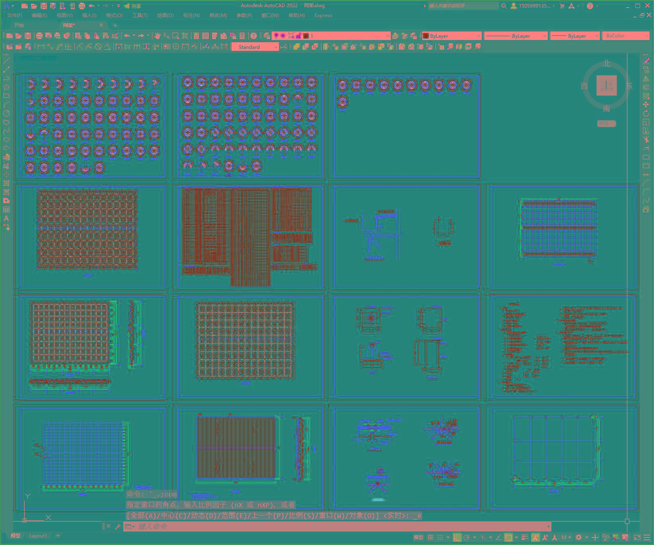Select the Line tool in draw toolbar
This screenshot has width=654, height=545.
point(6,61)
